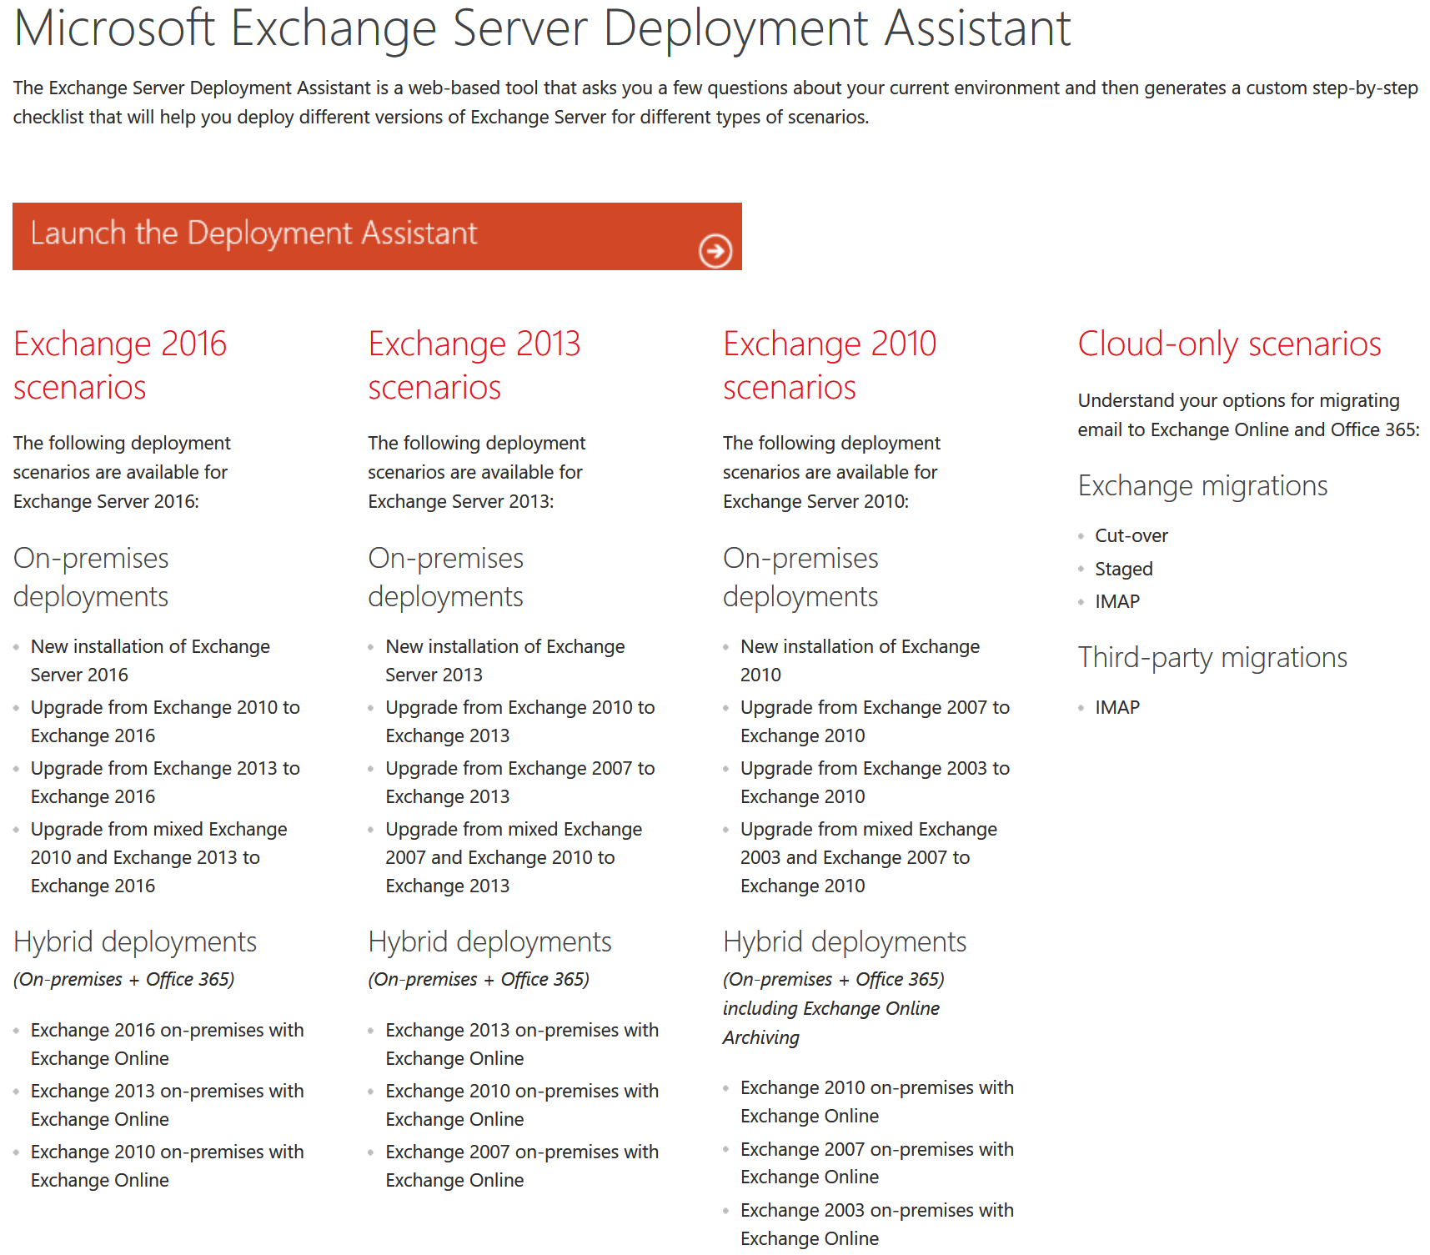Open Upgrade from Exchange 2007 to Exchange 2013
Image resolution: width=1430 pixels, height=1255 pixels.
520,782
